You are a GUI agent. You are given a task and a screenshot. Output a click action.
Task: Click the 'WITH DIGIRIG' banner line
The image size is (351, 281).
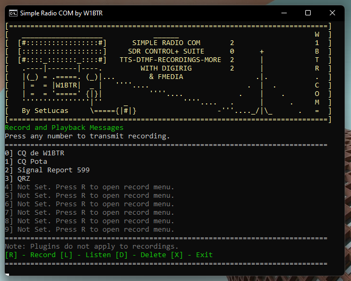pyautogui.click(x=166, y=68)
